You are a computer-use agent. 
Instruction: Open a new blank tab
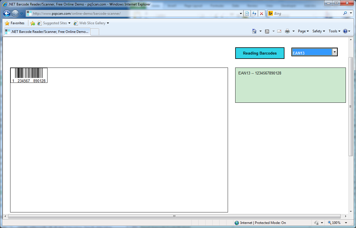coord(95,32)
